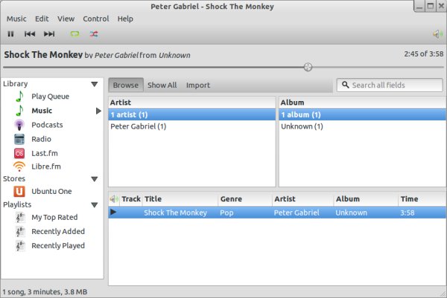The image size is (447, 298).
Task: Sort by Title column header
Action: point(180,199)
